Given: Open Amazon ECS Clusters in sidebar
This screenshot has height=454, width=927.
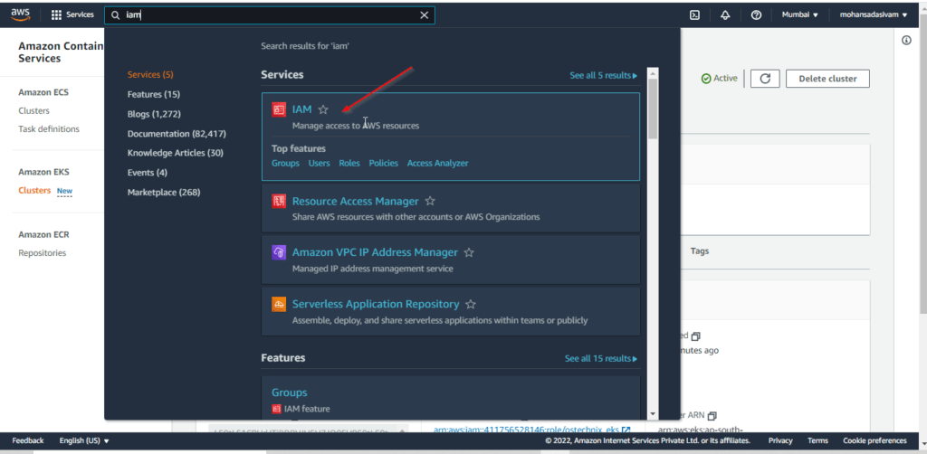Looking at the screenshot, I should pyautogui.click(x=33, y=111).
